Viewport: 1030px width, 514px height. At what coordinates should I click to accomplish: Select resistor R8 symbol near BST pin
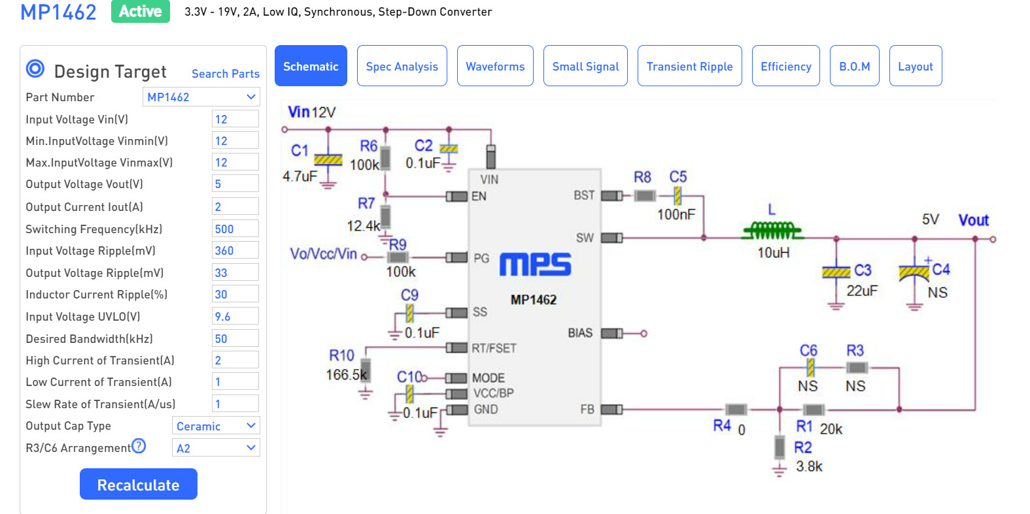pos(645,195)
